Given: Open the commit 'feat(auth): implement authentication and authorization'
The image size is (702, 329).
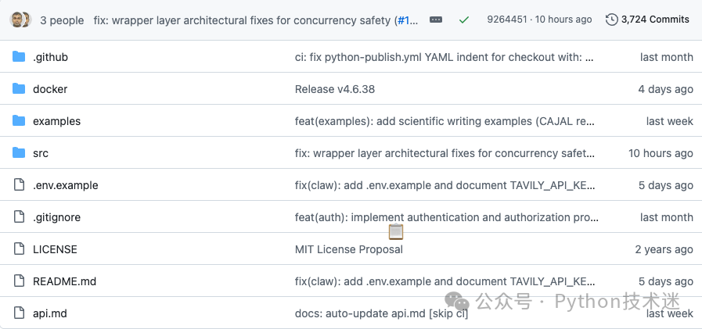Looking at the screenshot, I should pyautogui.click(x=446, y=218).
